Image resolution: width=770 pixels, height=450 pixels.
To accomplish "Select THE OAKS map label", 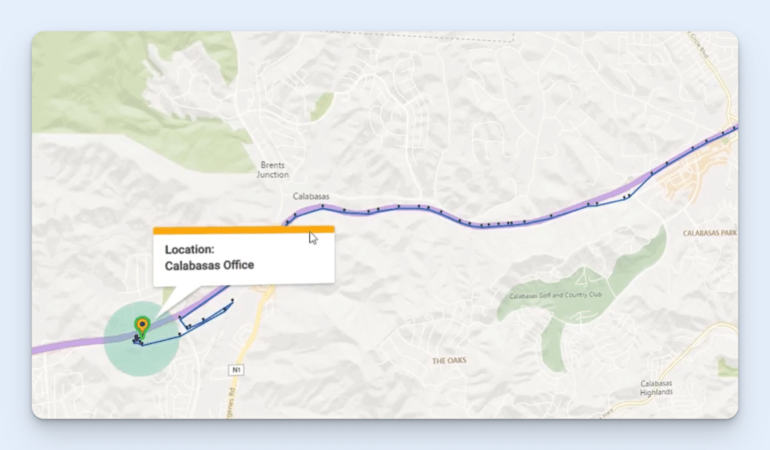I will point(450,360).
